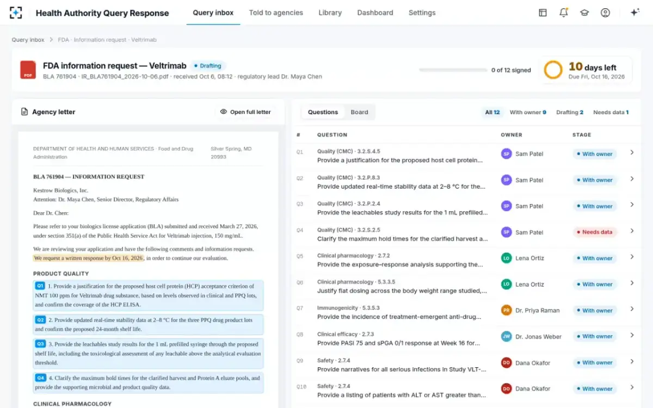
Task: Expand Q6 row chevron
Action: pyautogui.click(x=632, y=283)
